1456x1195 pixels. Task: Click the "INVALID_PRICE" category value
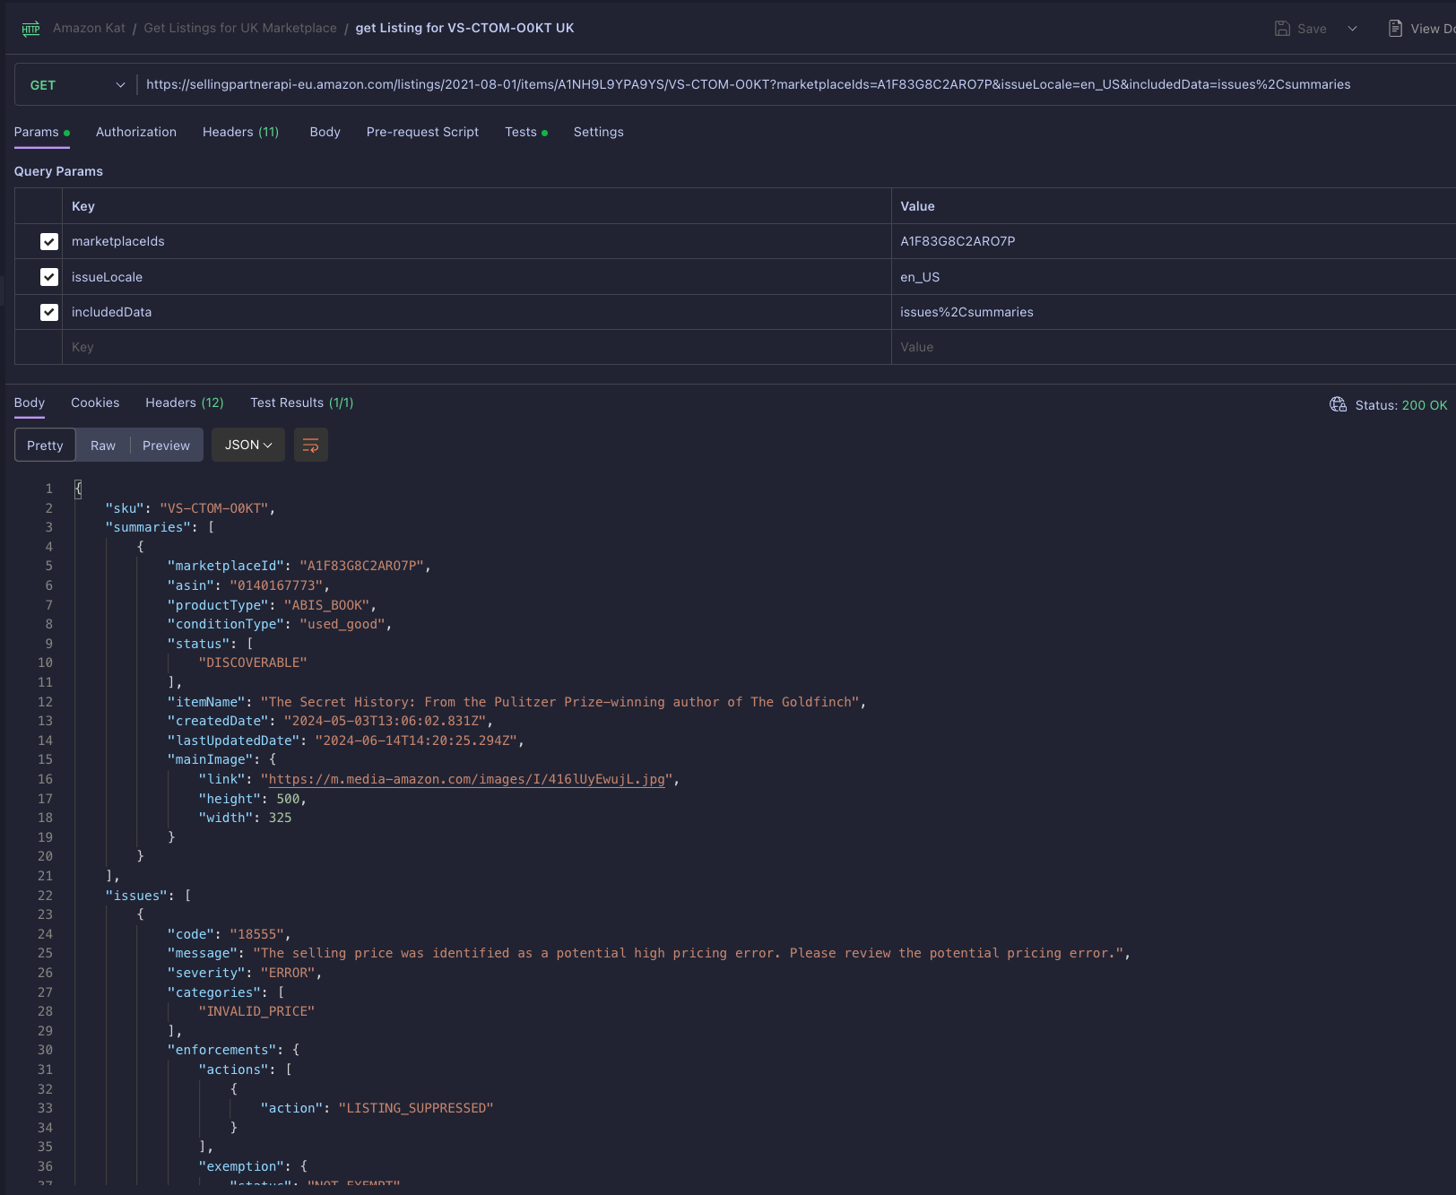click(256, 1011)
